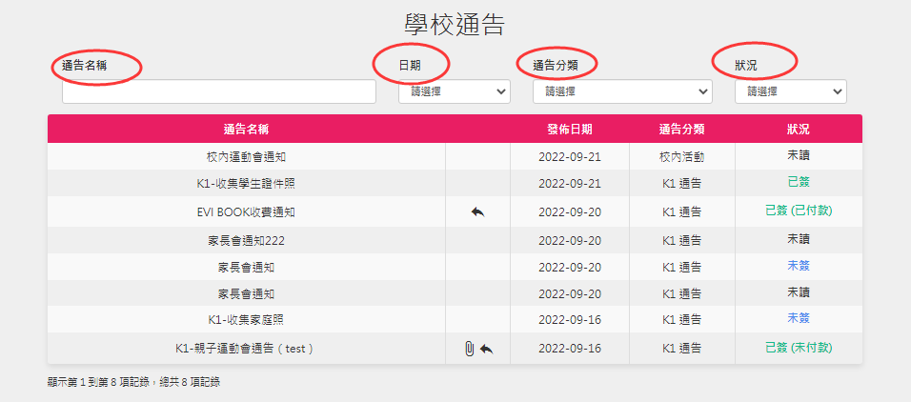Screen dimensions: 911x402
Task: Select the 狀況 table column header
Action: (x=799, y=129)
